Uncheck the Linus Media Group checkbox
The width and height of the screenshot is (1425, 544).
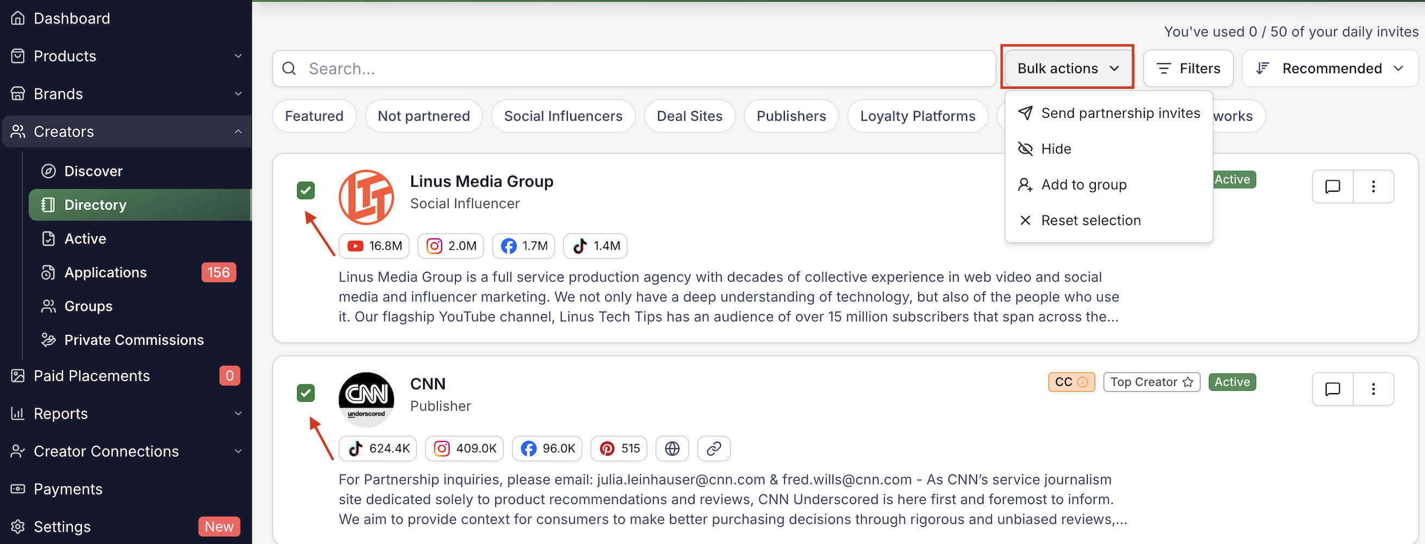click(306, 190)
